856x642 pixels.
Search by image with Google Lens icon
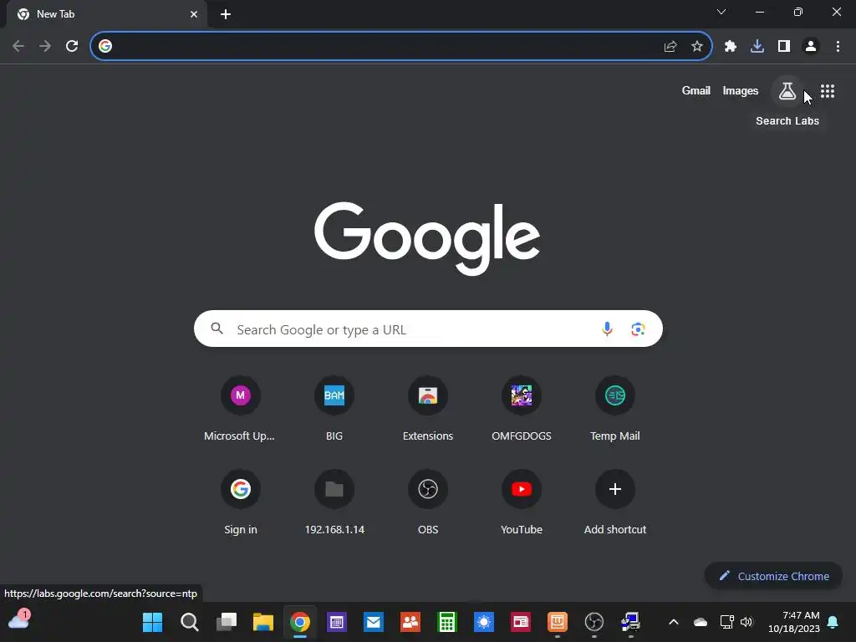638,329
